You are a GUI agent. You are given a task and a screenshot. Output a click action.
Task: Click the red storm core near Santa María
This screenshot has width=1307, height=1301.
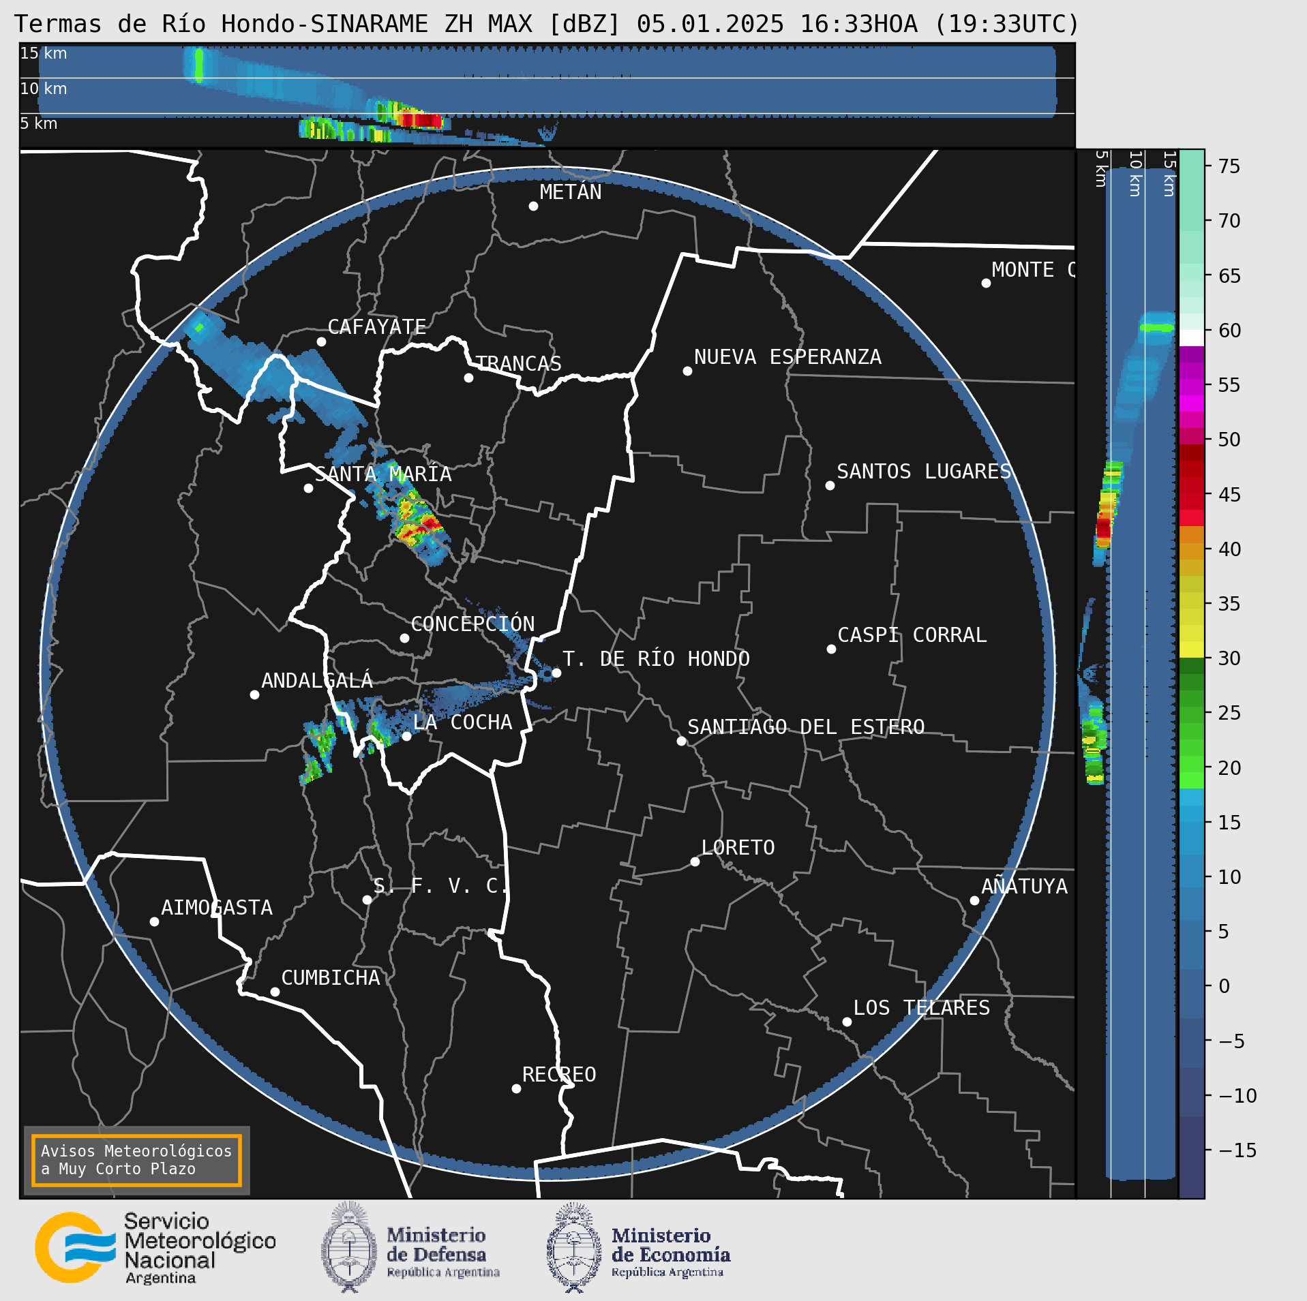click(x=430, y=523)
